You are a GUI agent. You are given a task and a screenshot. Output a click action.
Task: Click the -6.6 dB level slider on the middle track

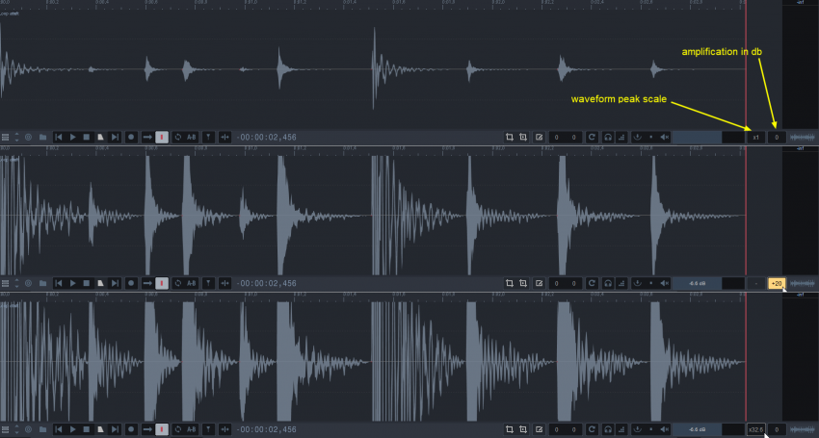[696, 284]
